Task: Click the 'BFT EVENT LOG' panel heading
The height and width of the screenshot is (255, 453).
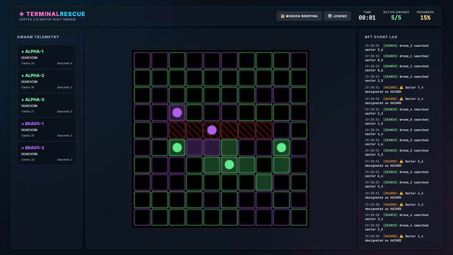Action: coord(381,37)
